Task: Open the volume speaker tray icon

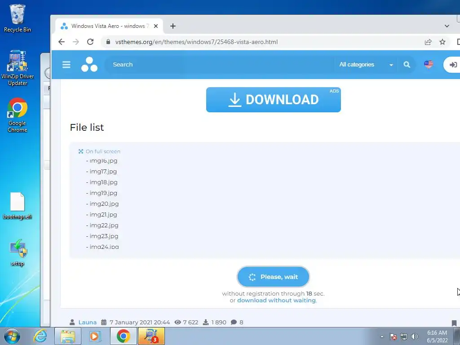Action: pyautogui.click(x=415, y=336)
